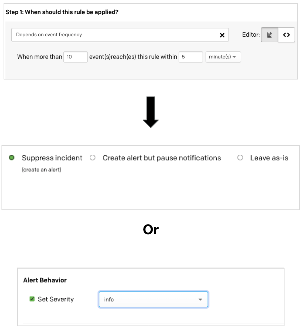Open the minute(s) time unit dropdown
Viewport: 304px width, 332px height.
[223, 57]
